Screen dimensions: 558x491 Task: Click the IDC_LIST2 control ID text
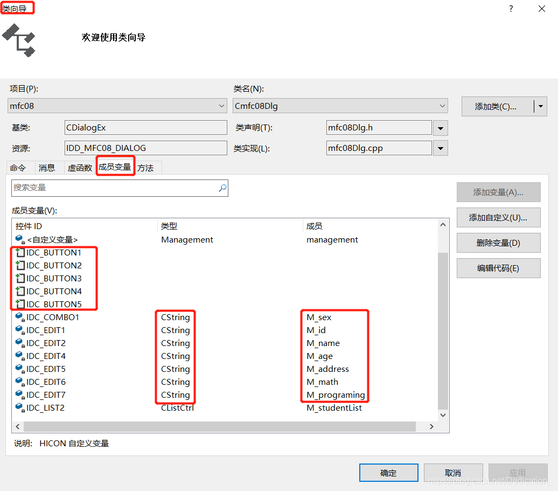[46, 407]
